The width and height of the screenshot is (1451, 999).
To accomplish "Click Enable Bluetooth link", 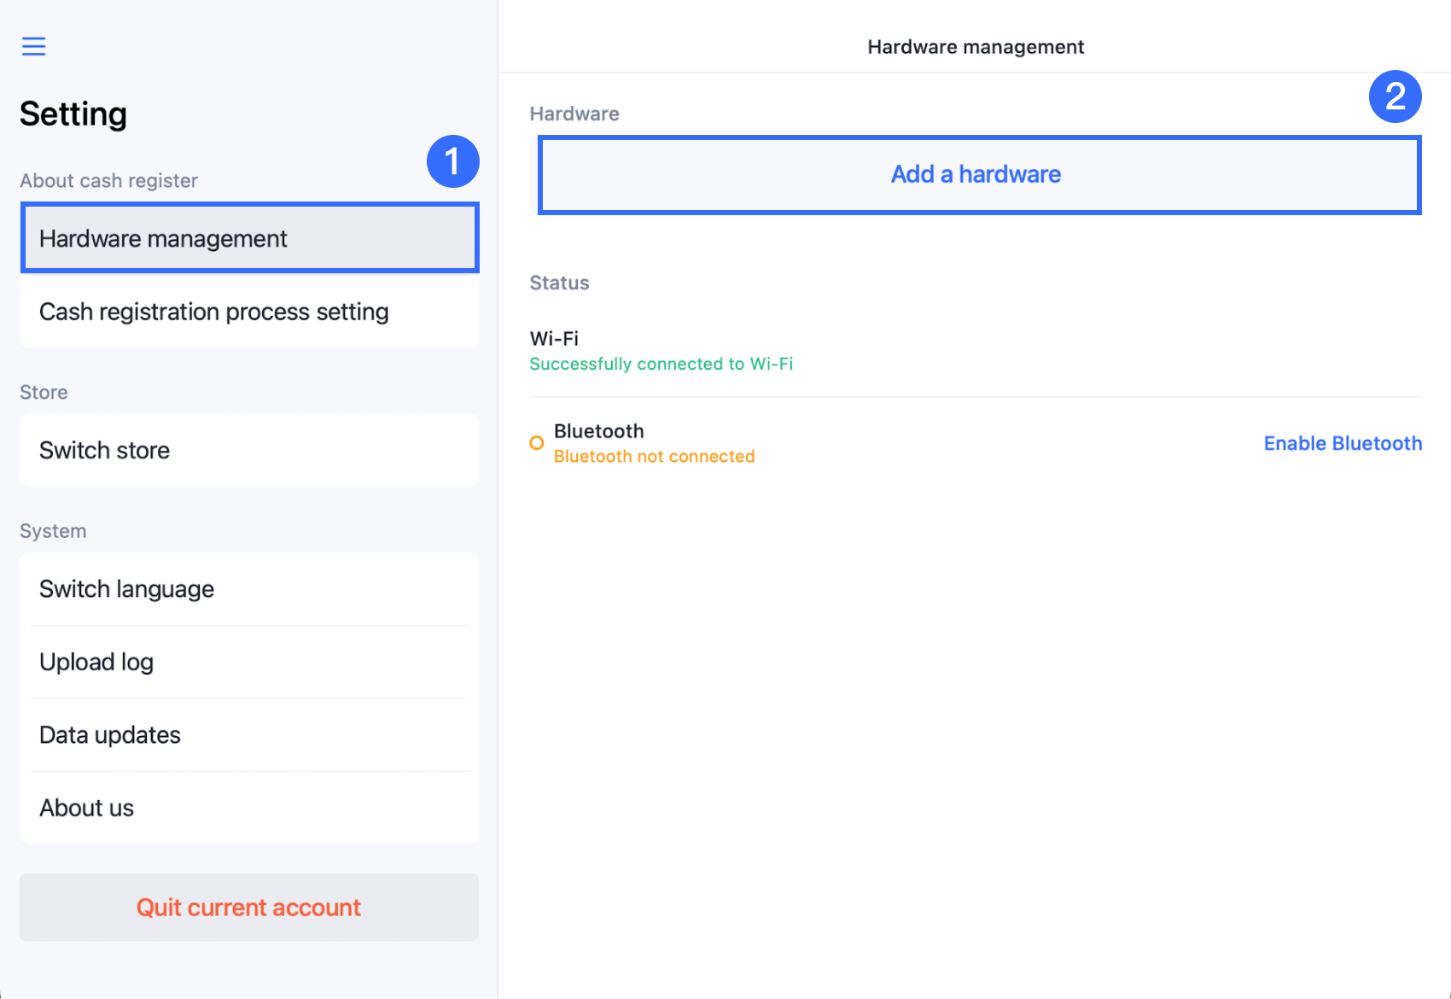I will click(1342, 443).
